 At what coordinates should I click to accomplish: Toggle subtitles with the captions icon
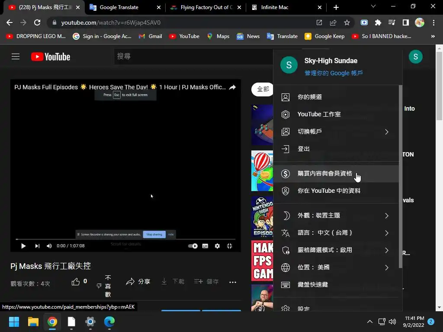[205, 246]
